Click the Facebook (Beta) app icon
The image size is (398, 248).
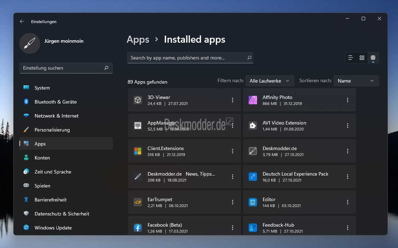[138, 228]
